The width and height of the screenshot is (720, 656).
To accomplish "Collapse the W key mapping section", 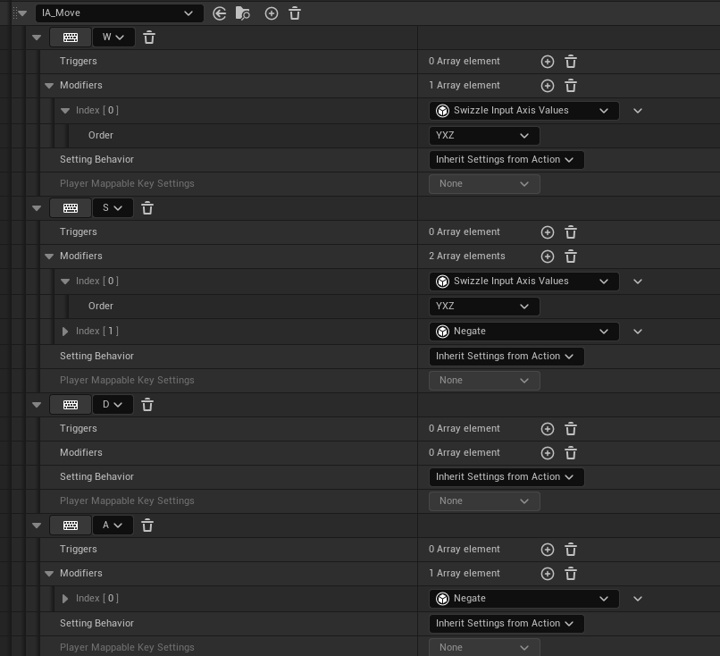I will pos(37,38).
